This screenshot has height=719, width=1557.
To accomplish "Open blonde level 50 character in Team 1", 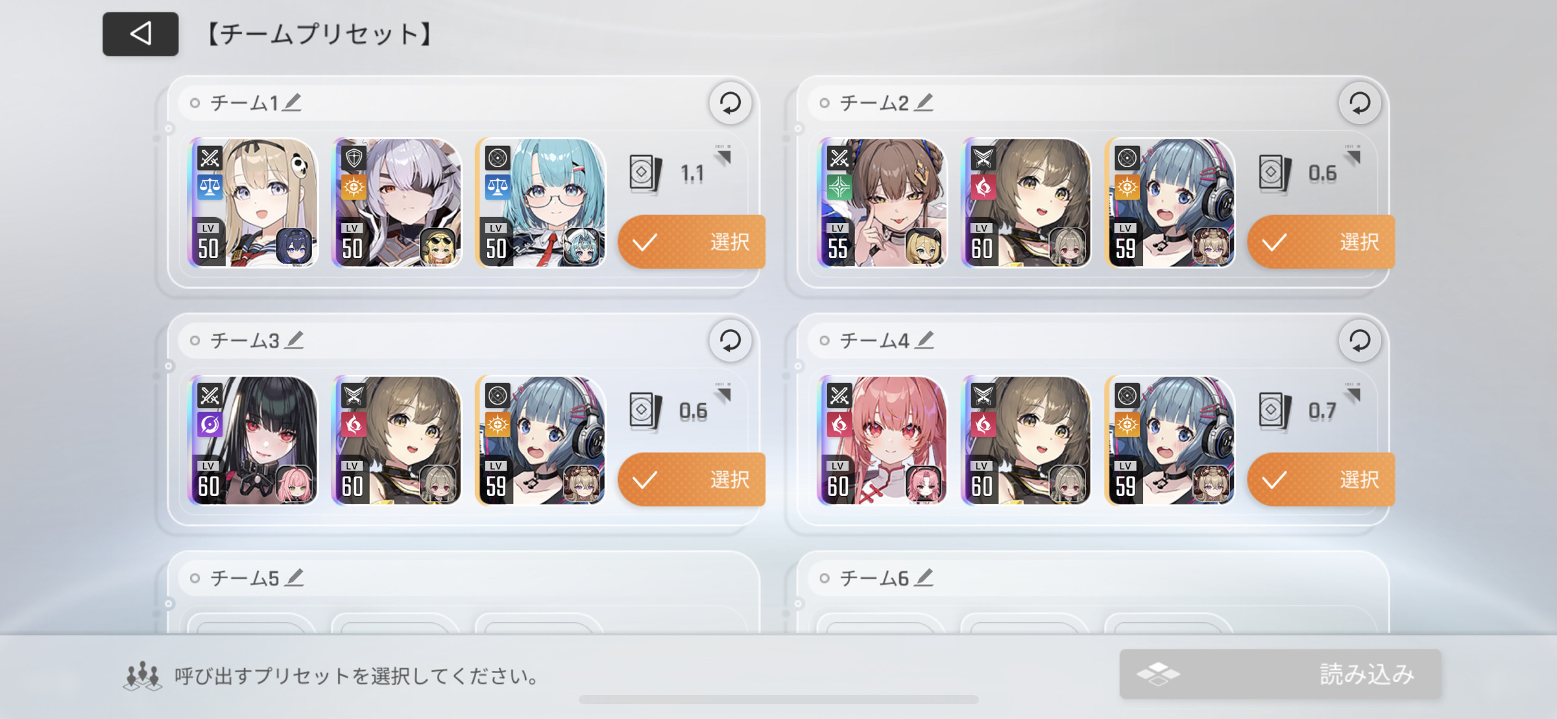I will [x=252, y=202].
